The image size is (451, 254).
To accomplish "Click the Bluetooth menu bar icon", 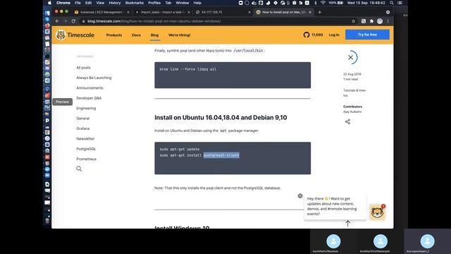I will tap(316, 3).
